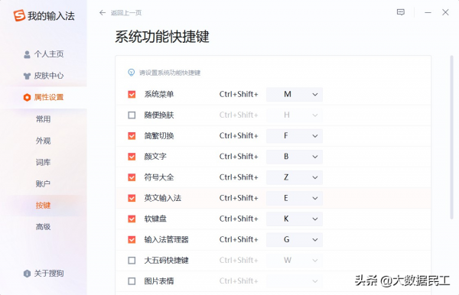Uncheck the 英文输入法 checkbox
The width and height of the screenshot is (459, 295).
pyautogui.click(x=132, y=198)
